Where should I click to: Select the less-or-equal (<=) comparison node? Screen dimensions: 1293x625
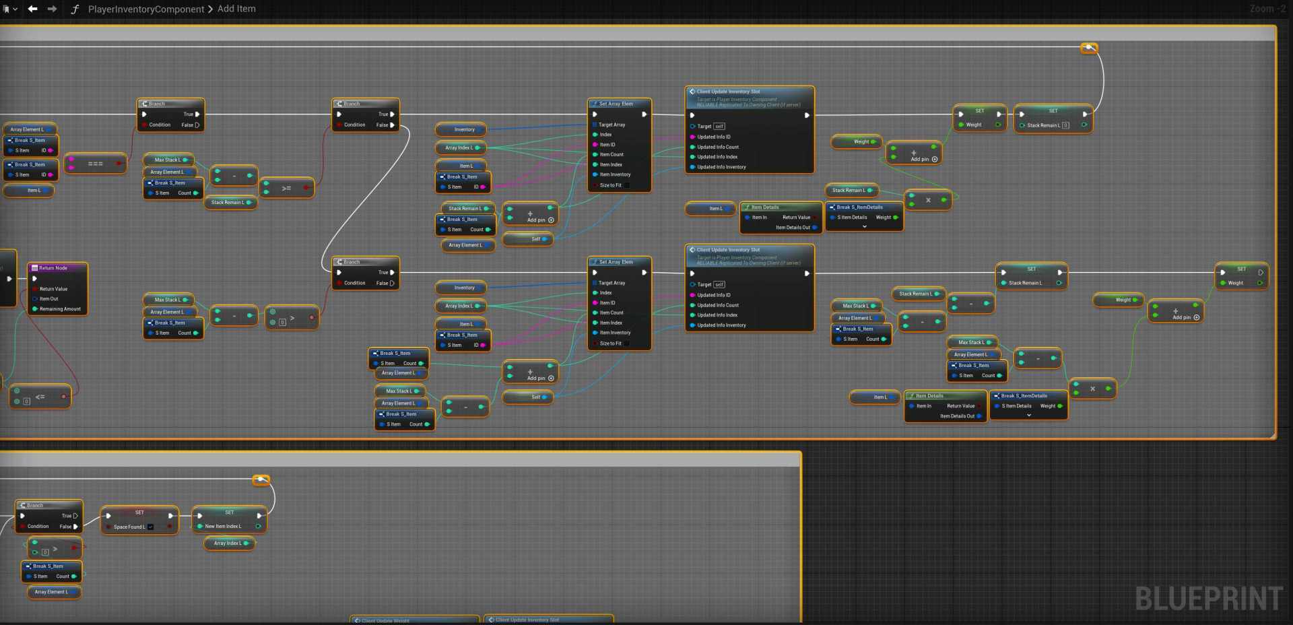tap(40, 397)
